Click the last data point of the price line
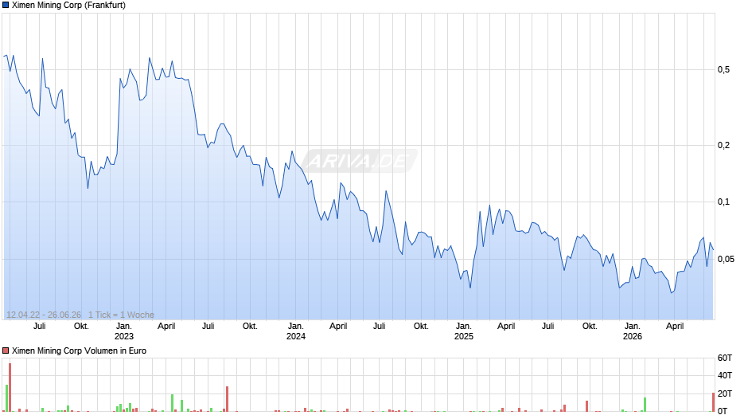748x419 pixels. (713, 249)
